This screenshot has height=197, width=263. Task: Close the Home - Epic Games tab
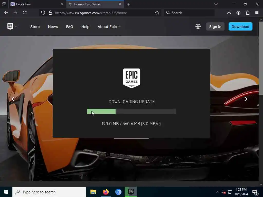tap(120, 4)
